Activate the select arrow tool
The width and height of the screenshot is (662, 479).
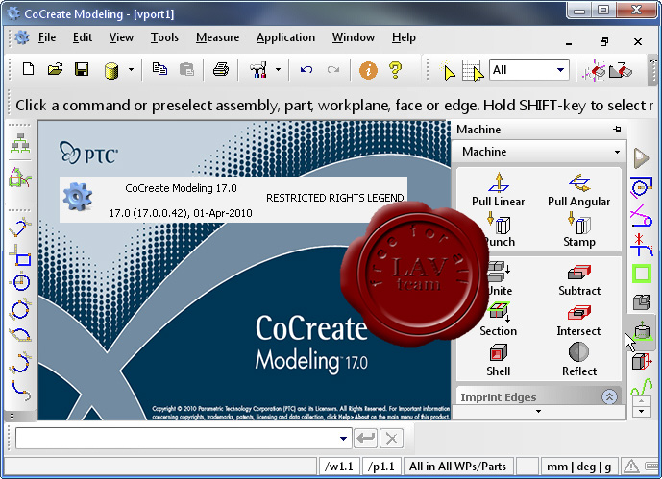pos(448,71)
